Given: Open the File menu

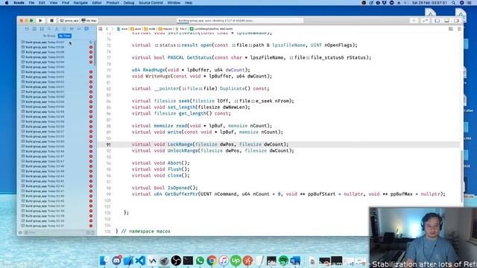Looking at the screenshot, I should 31,3.
